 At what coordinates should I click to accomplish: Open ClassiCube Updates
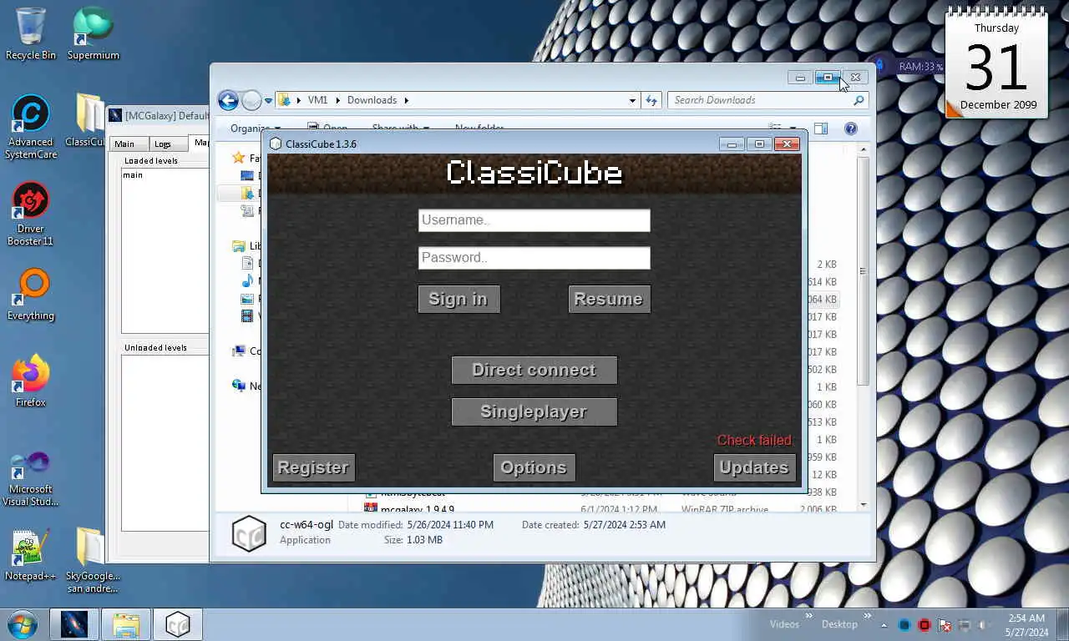point(754,467)
